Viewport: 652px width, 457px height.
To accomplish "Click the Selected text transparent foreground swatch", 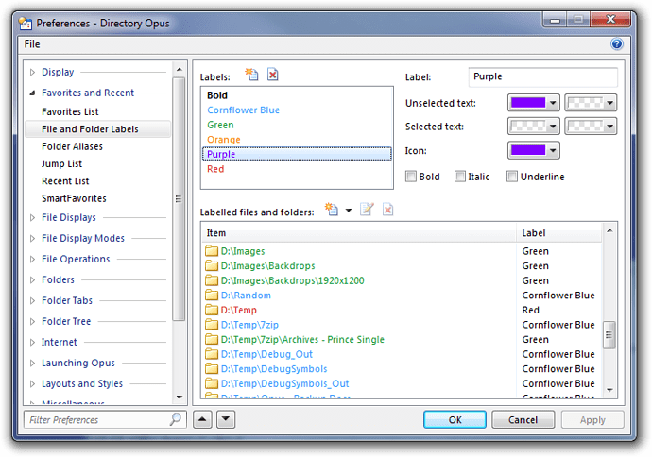I will 528,127.
